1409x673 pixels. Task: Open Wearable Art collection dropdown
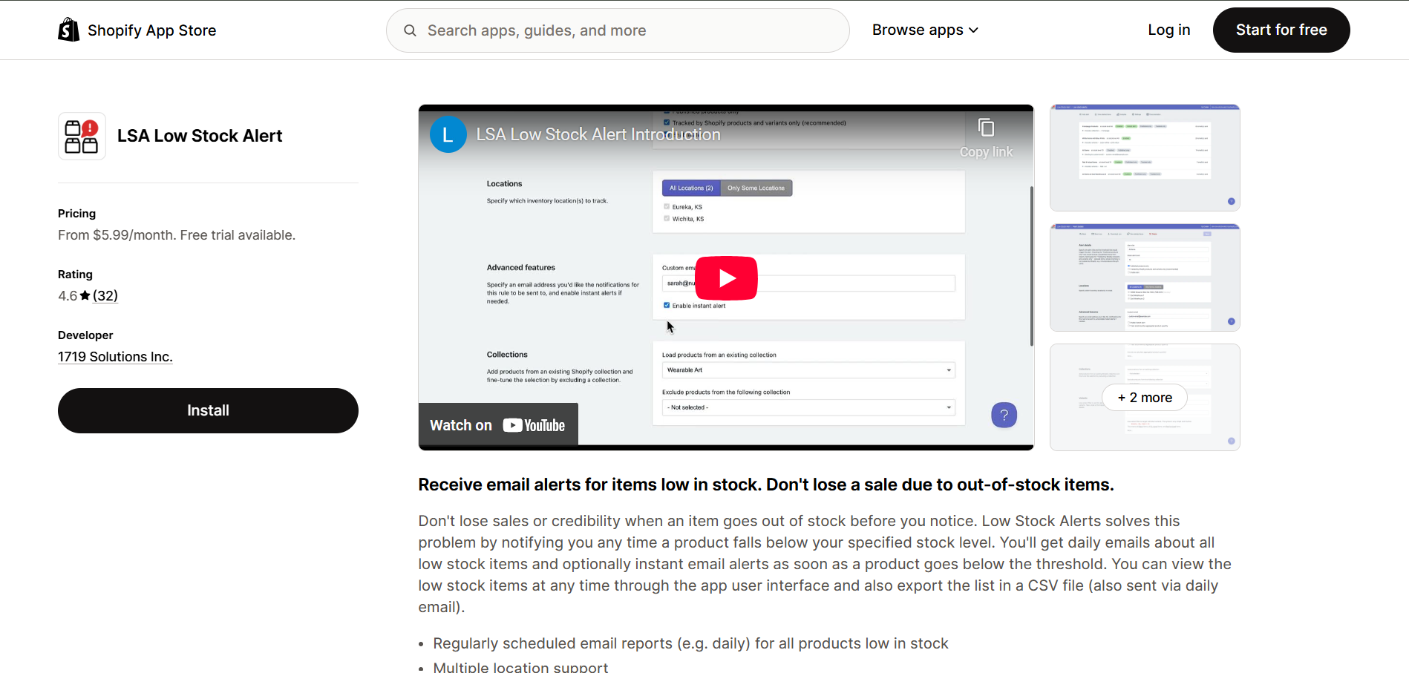coord(808,370)
